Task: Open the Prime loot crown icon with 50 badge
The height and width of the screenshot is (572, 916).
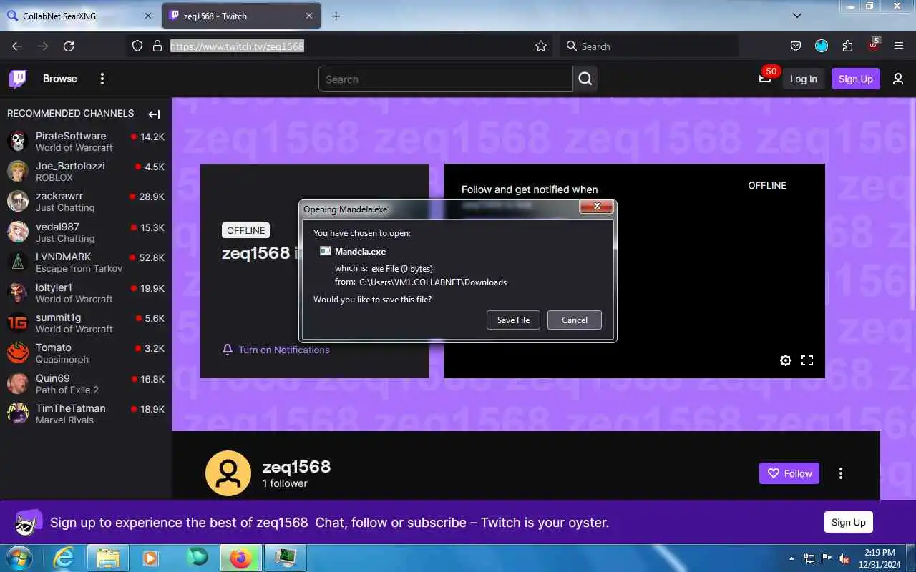Action: (x=765, y=79)
